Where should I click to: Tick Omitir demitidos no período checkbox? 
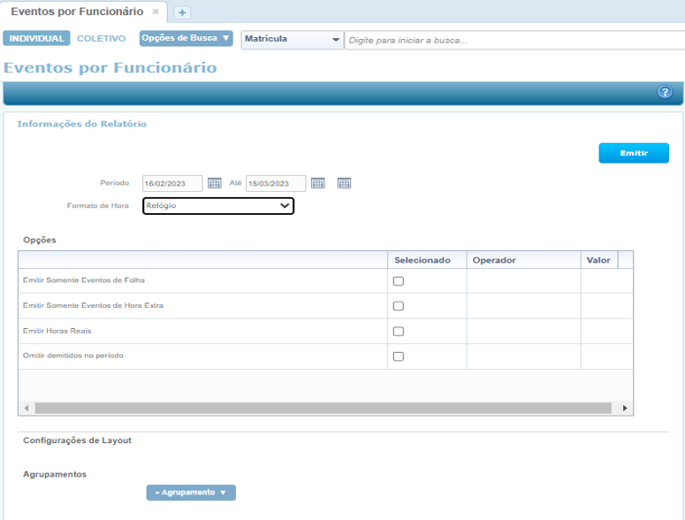(398, 356)
